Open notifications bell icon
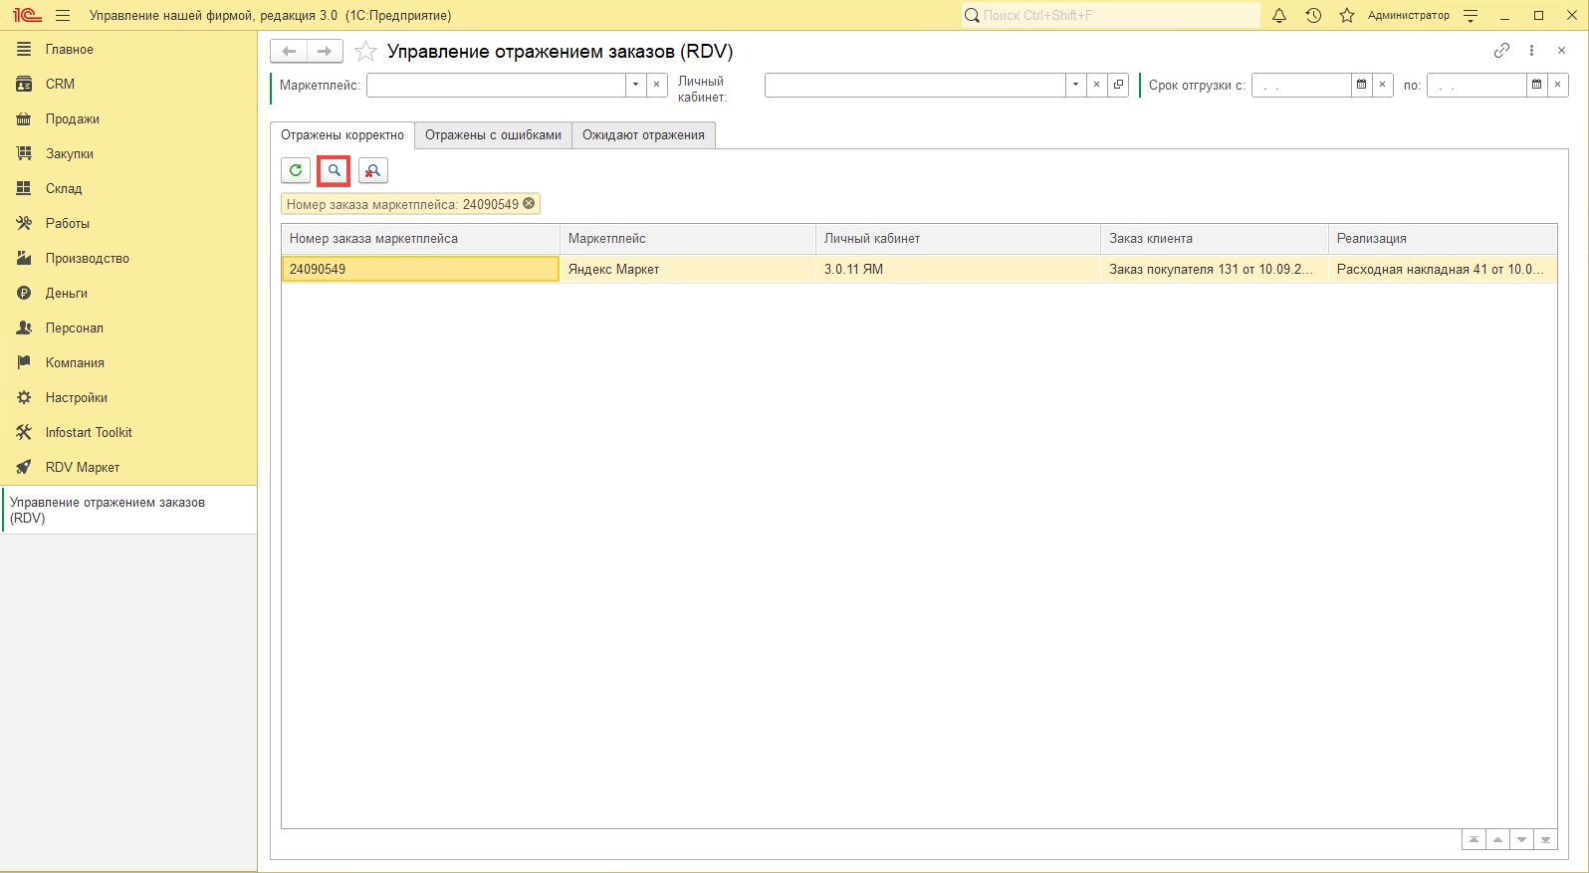 click(1279, 15)
